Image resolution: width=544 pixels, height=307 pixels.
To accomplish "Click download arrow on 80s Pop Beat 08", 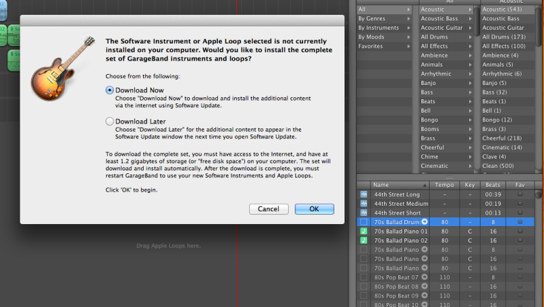I will click(424, 286).
